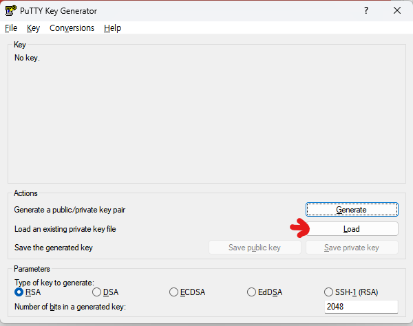Click 'Load an existing private key file' label

[x=65, y=229]
